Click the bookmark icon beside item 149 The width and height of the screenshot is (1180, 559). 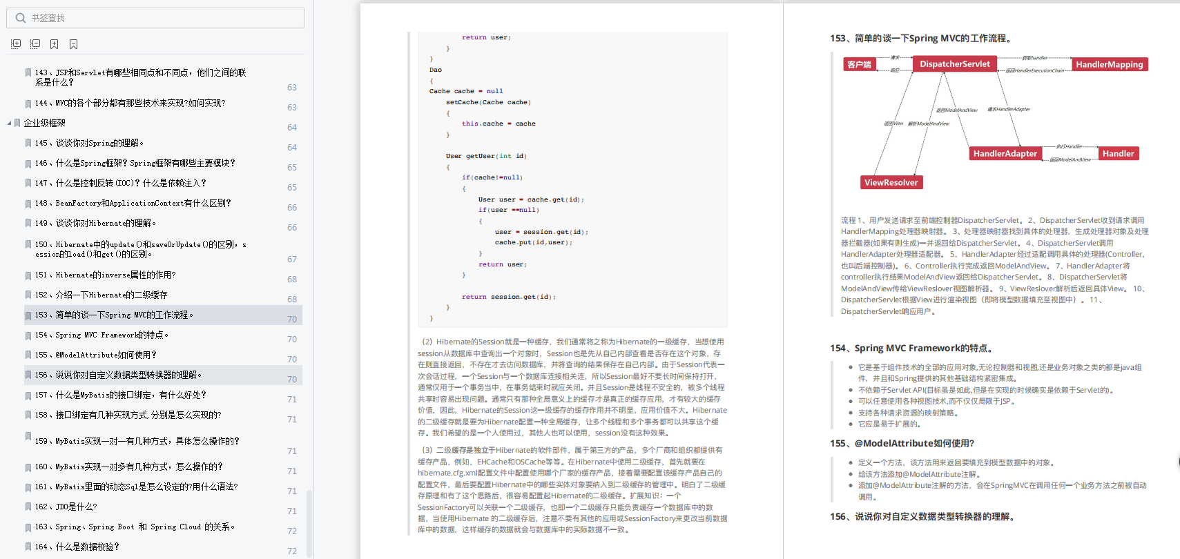pyautogui.click(x=28, y=223)
